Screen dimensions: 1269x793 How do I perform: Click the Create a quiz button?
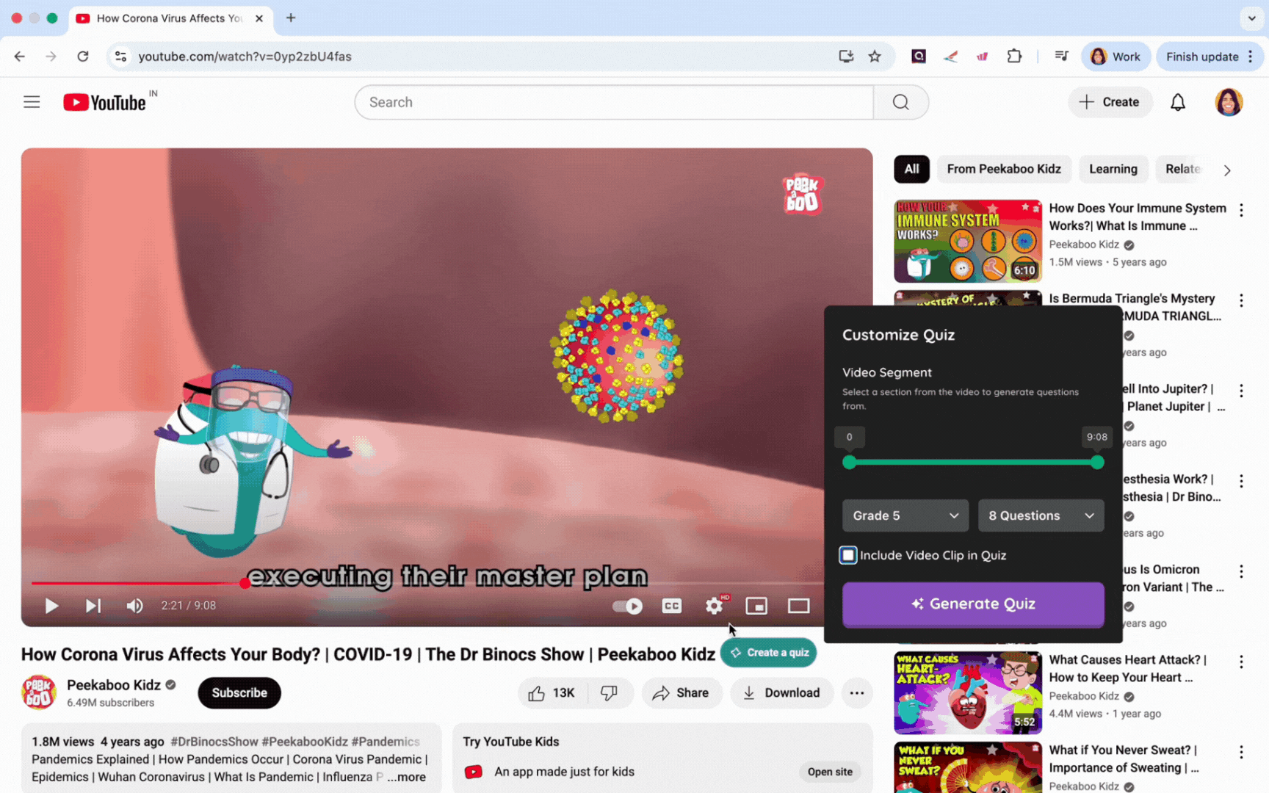769,653
